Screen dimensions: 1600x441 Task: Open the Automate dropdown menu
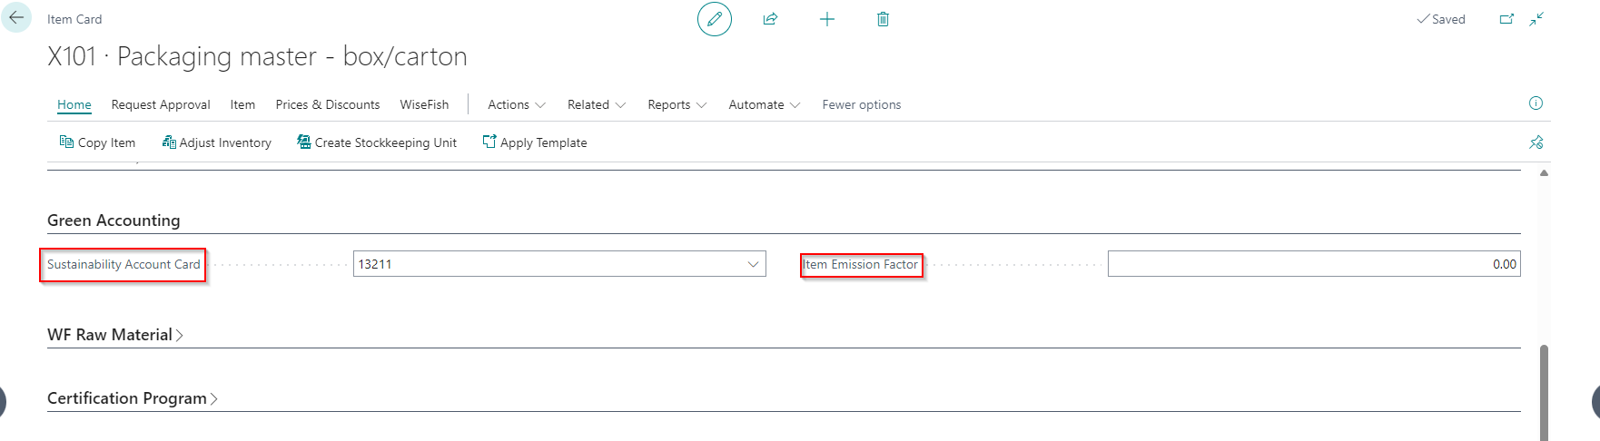(764, 105)
